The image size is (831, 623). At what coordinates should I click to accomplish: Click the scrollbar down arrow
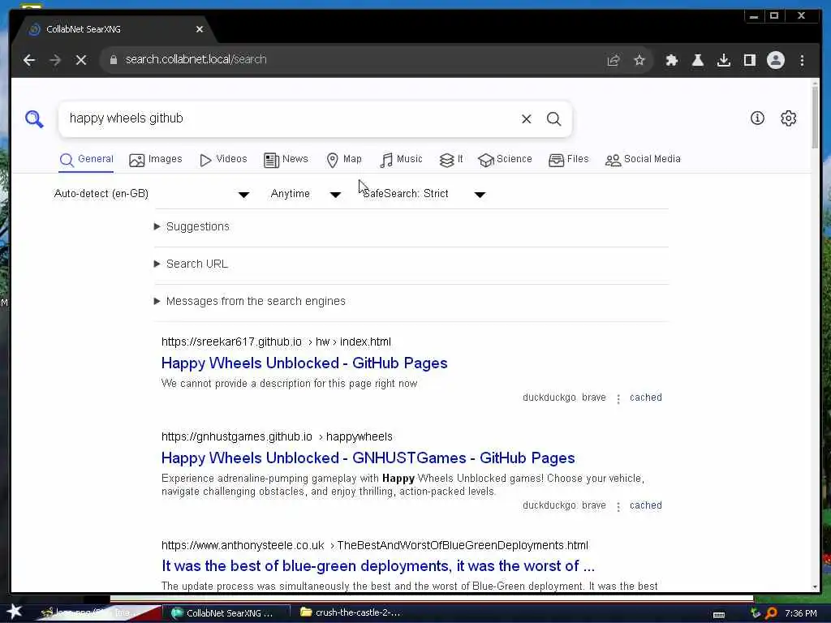(815, 586)
